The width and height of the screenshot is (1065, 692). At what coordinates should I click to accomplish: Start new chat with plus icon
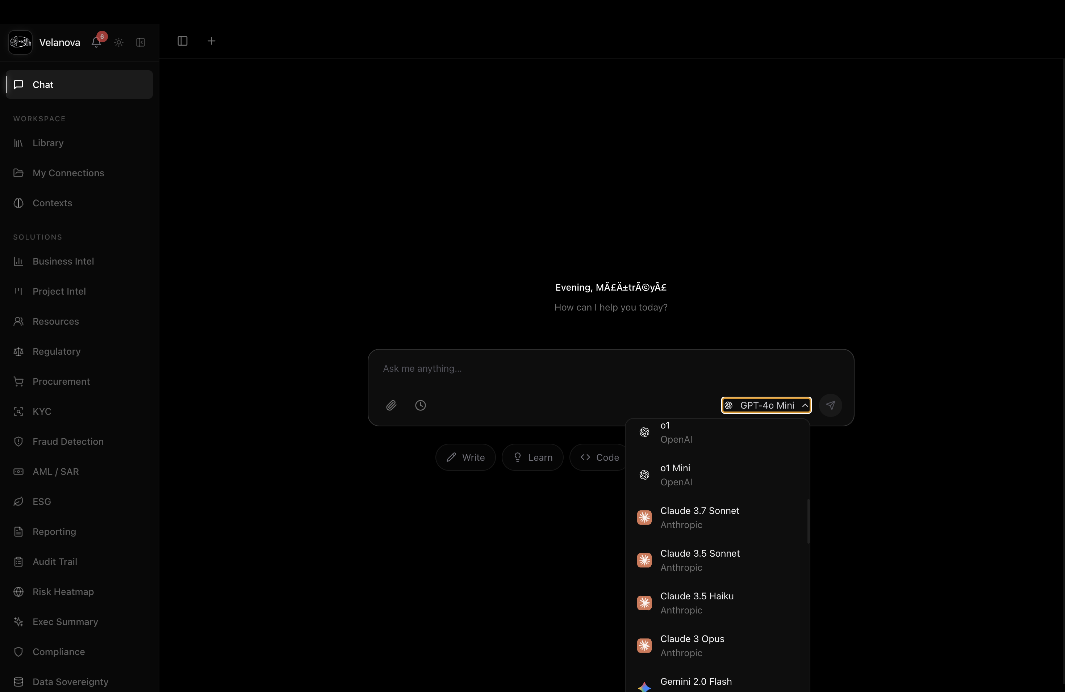click(212, 41)
